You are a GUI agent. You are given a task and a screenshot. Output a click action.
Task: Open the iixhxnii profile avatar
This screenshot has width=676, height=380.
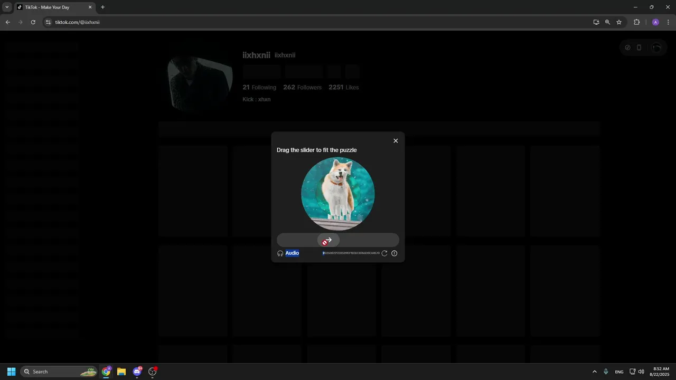200,80
